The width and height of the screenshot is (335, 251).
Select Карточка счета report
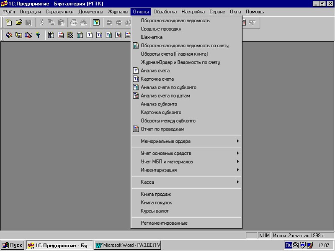[x=186, y=79]
